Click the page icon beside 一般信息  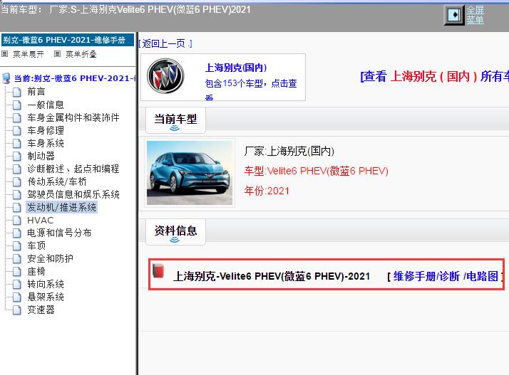click(x=17, y=105)
